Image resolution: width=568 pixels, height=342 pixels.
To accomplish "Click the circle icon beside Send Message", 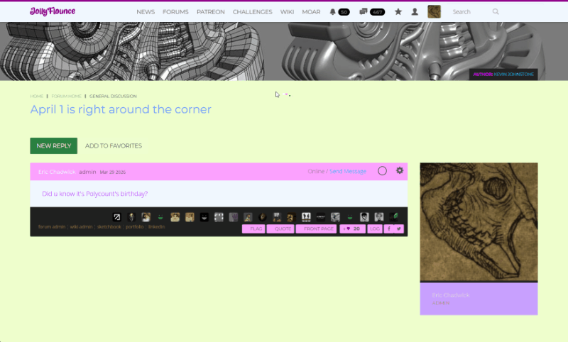I will (382, 171).
